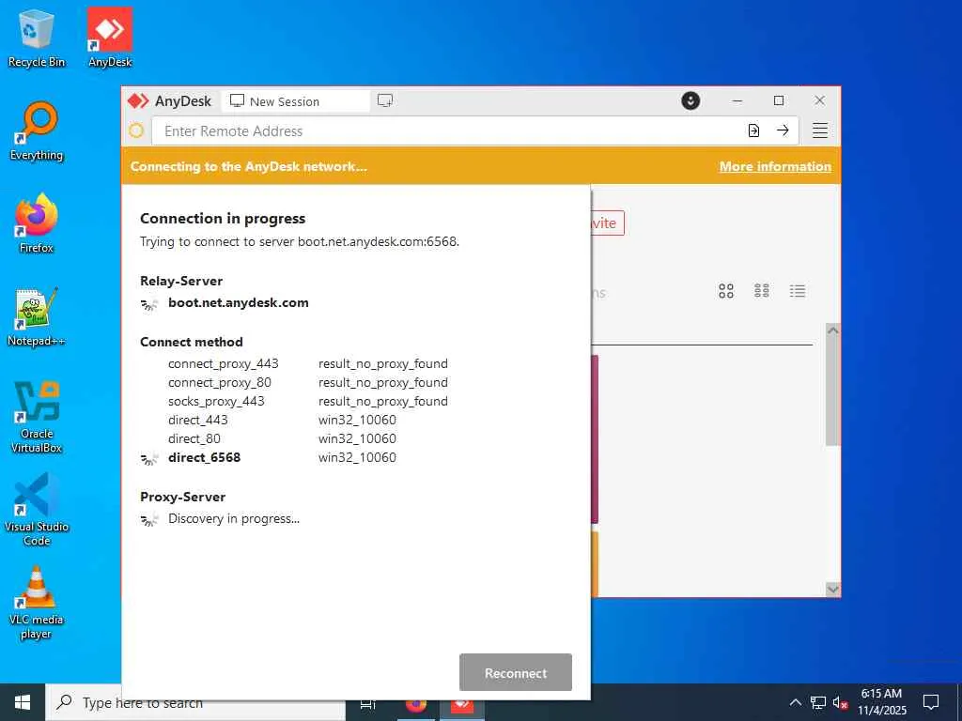Show hidden system tray icons

(795, 702)
